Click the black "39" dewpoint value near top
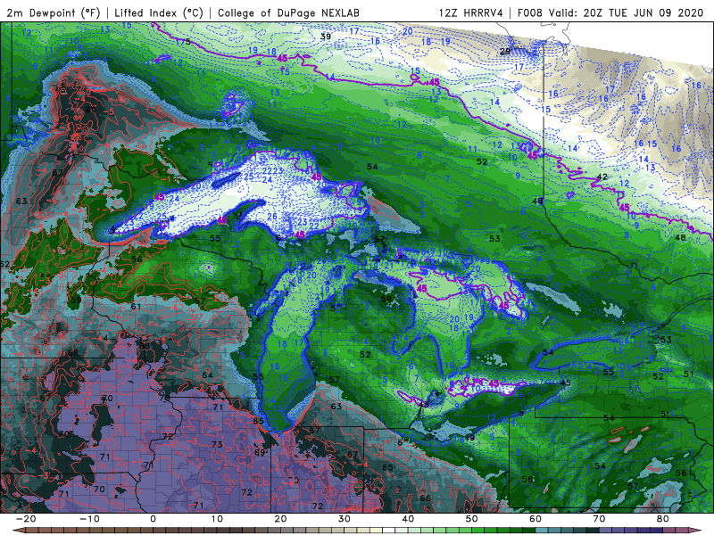This screenshot has width=714, height=535. (326, 37)
